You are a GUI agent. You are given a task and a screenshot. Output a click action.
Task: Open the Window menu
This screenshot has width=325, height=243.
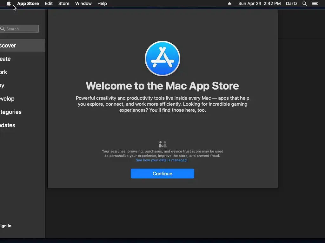tap(83, 3)
